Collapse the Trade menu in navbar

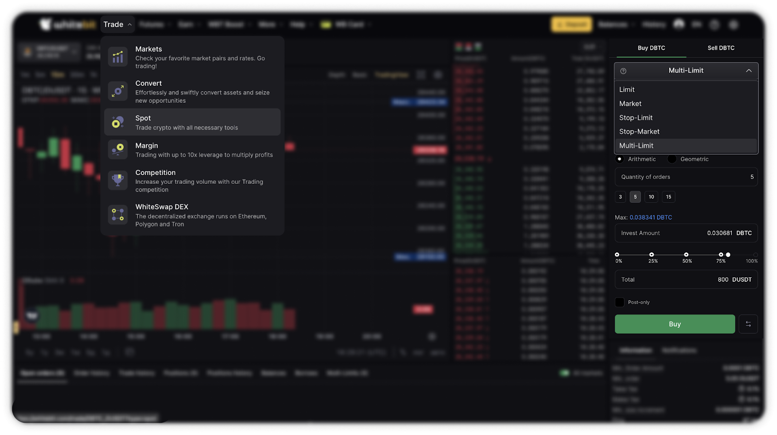(117, 24)
